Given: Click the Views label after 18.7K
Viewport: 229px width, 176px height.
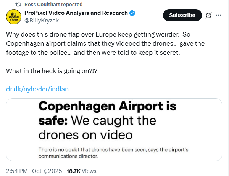Looking at the screenshot, I should (89, 171).
